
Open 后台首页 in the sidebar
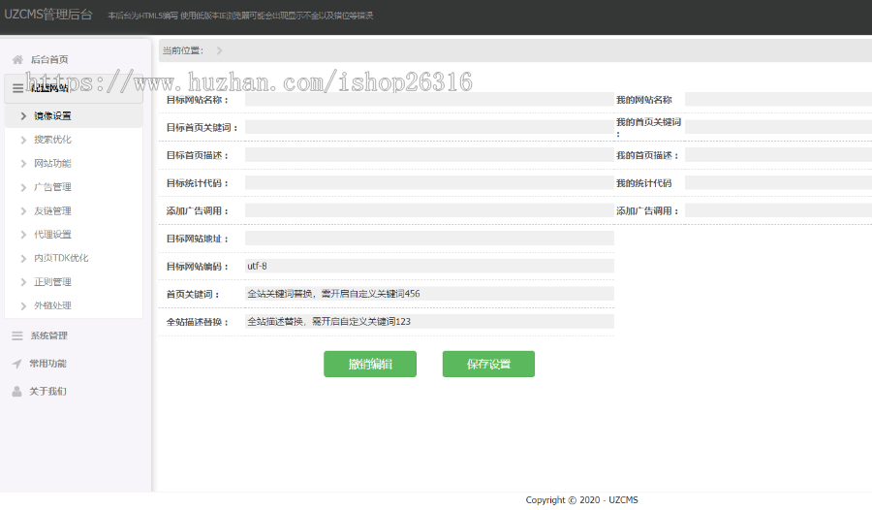pyautogui.click(x=49, y=59)
